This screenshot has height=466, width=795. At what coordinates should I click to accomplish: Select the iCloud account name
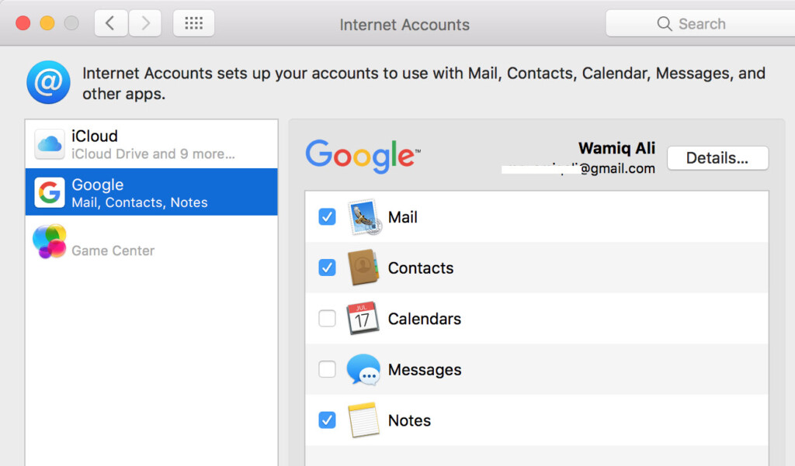click(95, 136)
